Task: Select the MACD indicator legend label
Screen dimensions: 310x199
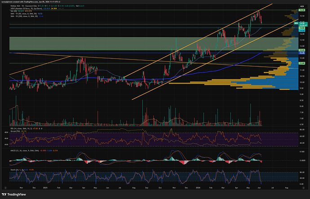Action: point(25,150)
